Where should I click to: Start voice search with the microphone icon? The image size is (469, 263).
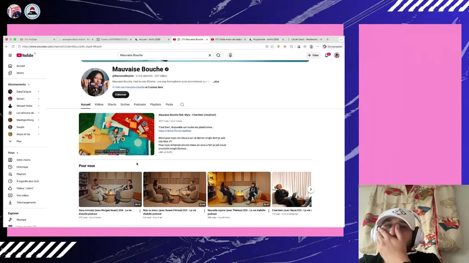click(x=230, y=55)
